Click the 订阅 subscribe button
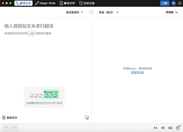 (165, 3)
